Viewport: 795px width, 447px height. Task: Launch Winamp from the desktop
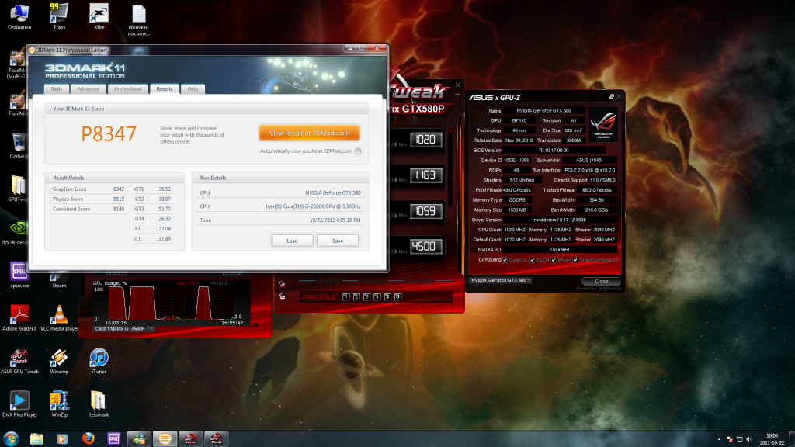(x=59, y=362)
